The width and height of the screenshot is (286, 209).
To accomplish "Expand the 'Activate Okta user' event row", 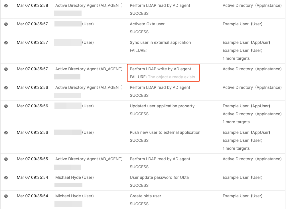I will coord(6,24).
